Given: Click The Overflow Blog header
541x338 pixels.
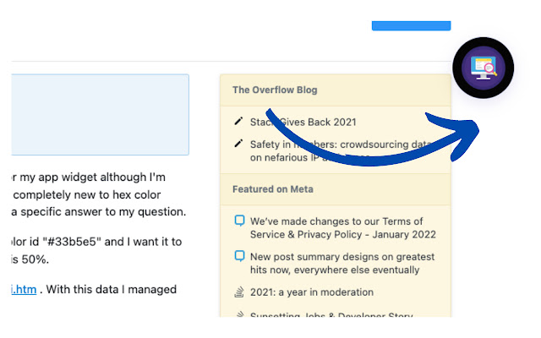Looking at the screenshot, I should pos(275,90).
